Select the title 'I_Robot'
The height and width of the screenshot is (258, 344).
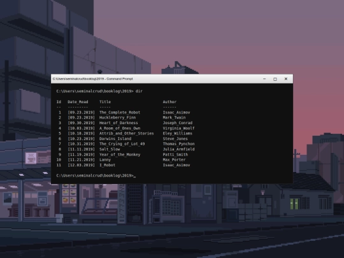[107, 165]
